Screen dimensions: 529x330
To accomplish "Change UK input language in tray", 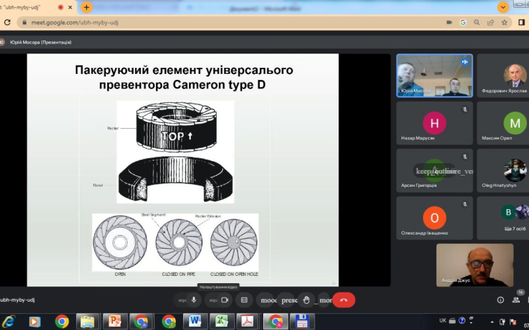I will (x=442, y=321).
